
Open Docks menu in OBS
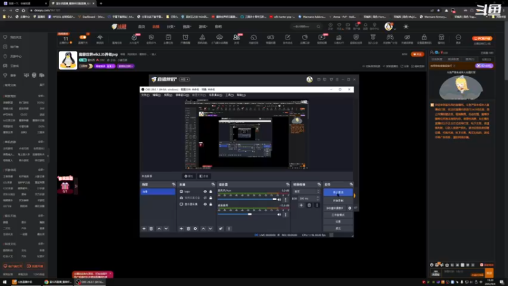[182, 95]
